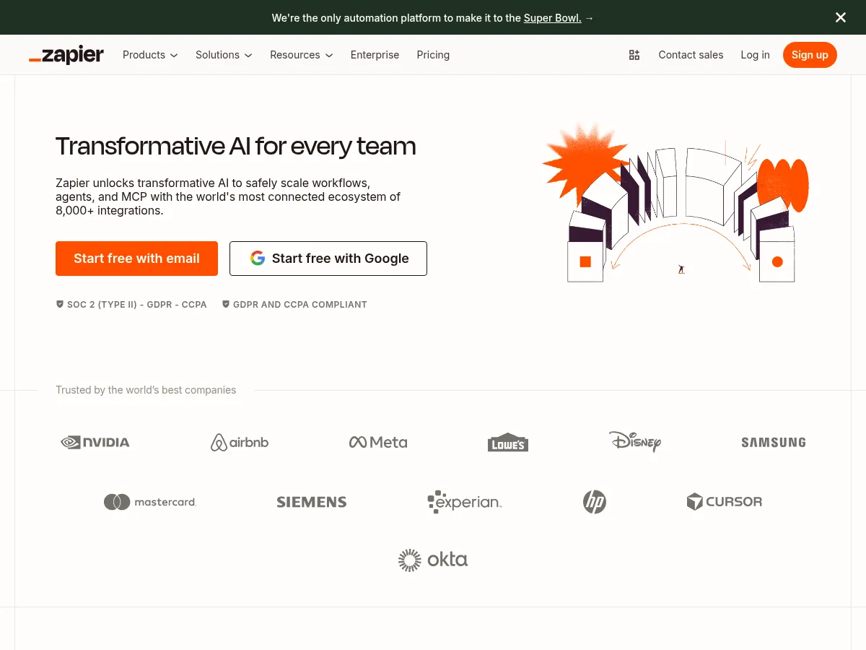Screen dimensions: 866x650
Task: Open the Solutions dropdown menu
Action: tap(224, 55)
